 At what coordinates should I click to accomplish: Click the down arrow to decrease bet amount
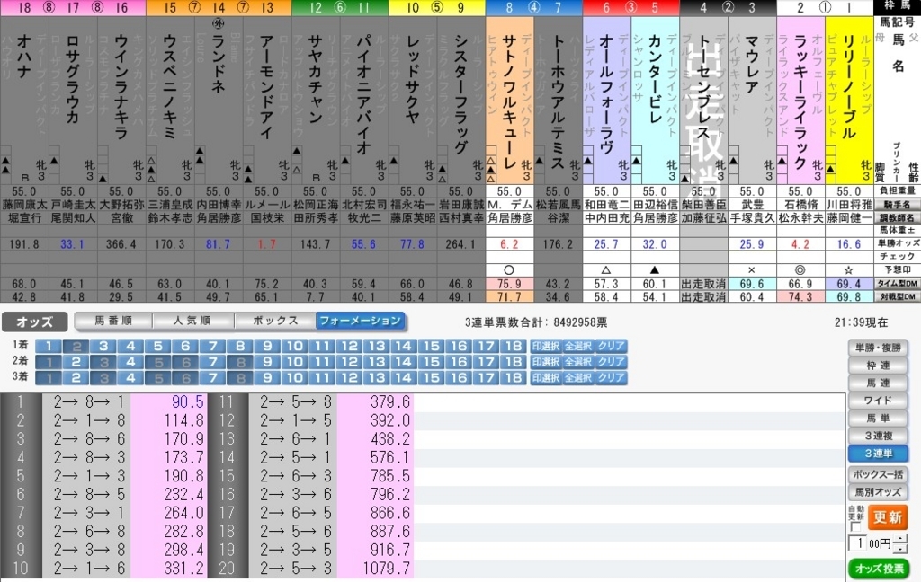pyautogui.click(x=901, y=548)
